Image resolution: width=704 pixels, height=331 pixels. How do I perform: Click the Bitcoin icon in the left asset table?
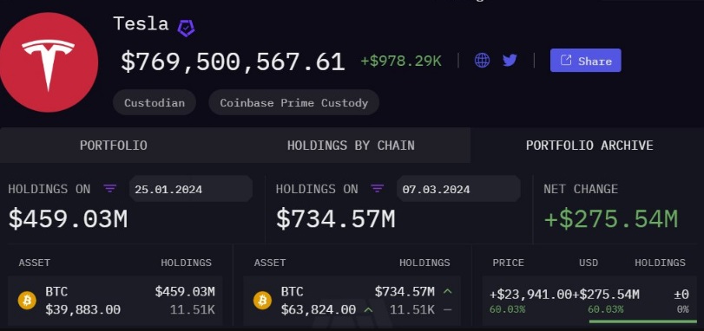pyautogui.click(x=27, y=300)
